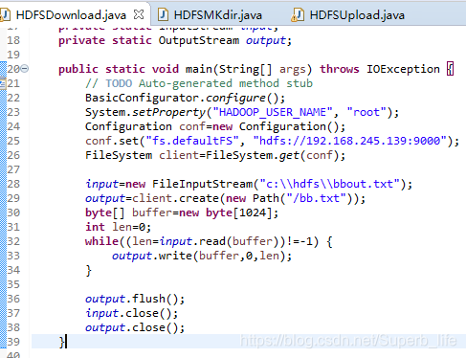The width and height of the screenshot is (466, 358).
Task: Click byte[1024] buffer size on line 30
Action: point(242,213)
